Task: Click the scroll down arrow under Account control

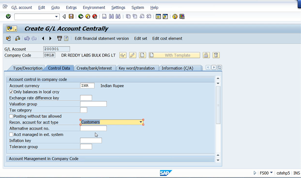Action: 218,83
